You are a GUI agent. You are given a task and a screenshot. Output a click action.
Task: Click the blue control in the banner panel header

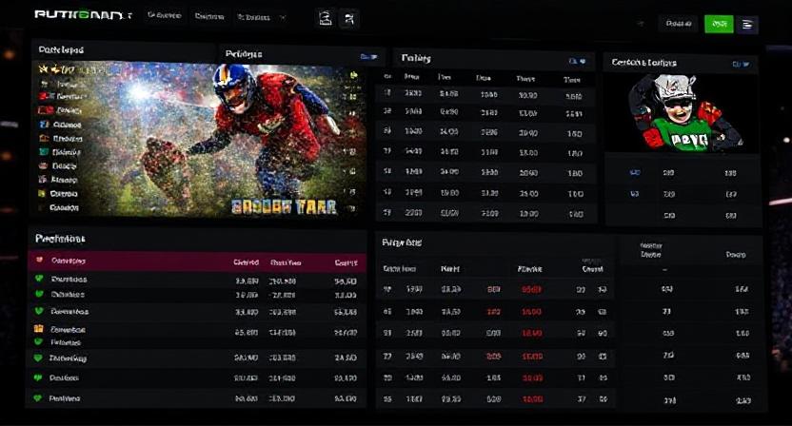coord(369,56)
